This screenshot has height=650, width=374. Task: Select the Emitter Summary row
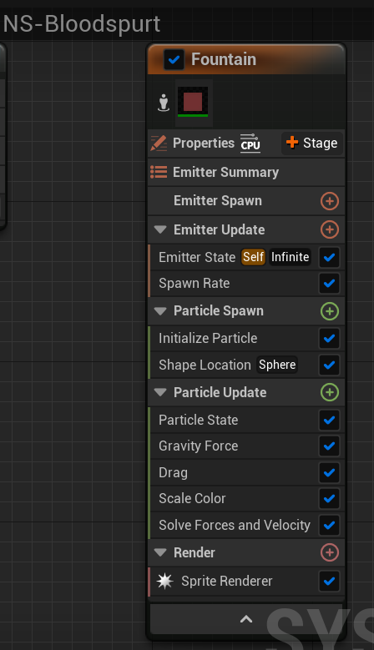[246, 172]
